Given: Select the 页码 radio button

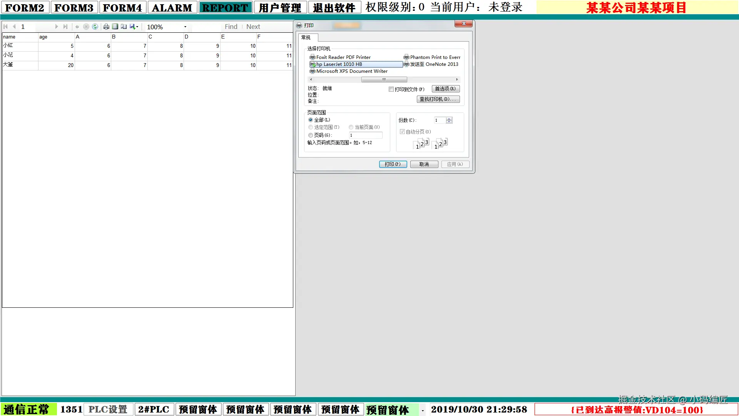Looking at the screenshot, I should tap(311, 135).
